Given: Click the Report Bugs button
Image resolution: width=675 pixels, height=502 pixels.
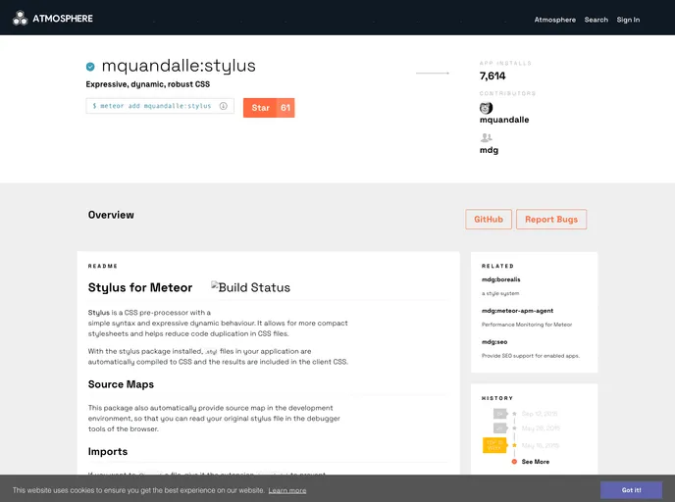Looking at the screenshot, I should 551,220.
